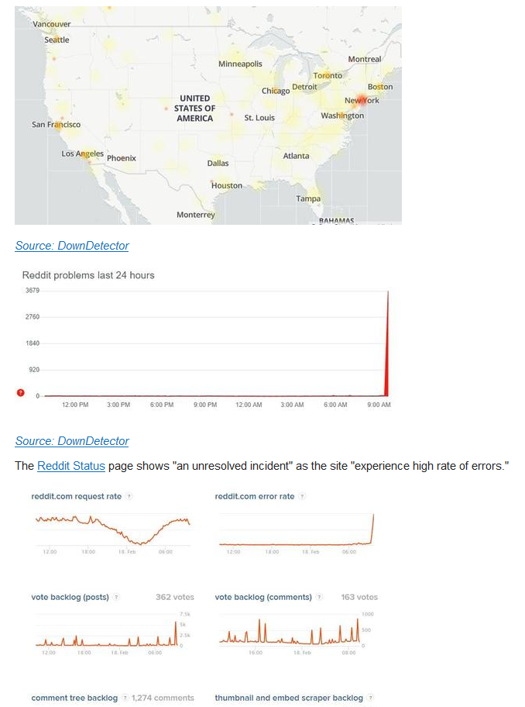The width and height of the screenshot is (525, 707).
Task: Click the help icon beside reddit.com error rate
Action: click(302, 496)
